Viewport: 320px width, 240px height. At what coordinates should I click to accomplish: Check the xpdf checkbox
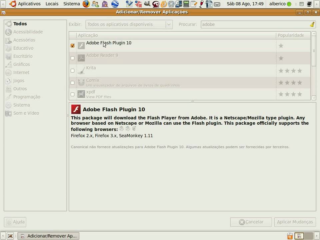pos(72,94)
